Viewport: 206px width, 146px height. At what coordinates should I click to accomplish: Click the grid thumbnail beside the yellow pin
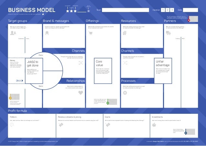click(15, 97)
